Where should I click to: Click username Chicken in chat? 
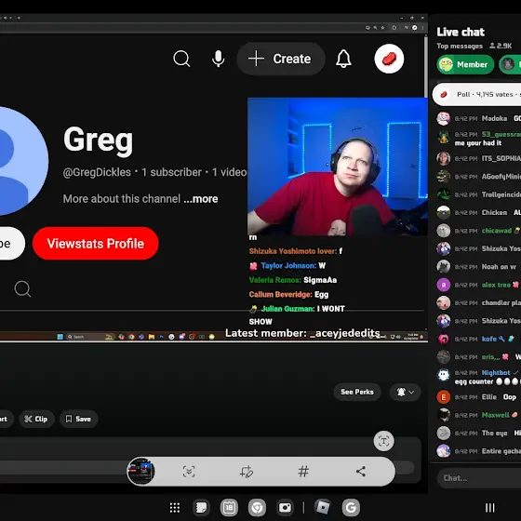click(494, 213)
